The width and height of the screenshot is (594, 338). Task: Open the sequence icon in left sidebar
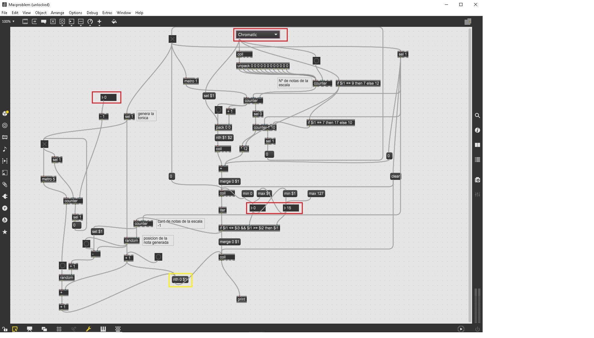pos(5,161)
